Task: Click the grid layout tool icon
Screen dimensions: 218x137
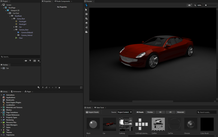Action: pos(86,14)
